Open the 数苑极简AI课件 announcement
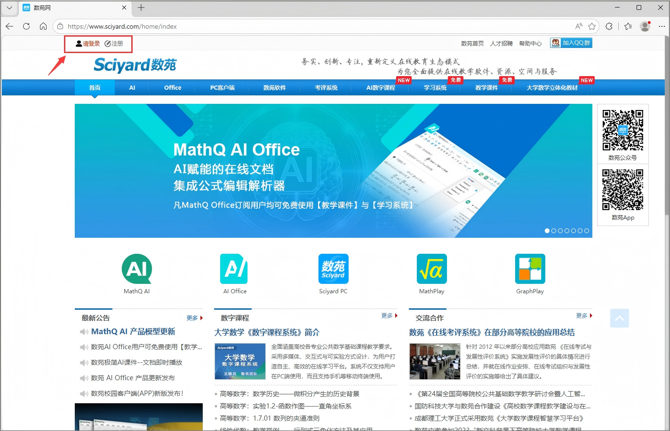 136,362
